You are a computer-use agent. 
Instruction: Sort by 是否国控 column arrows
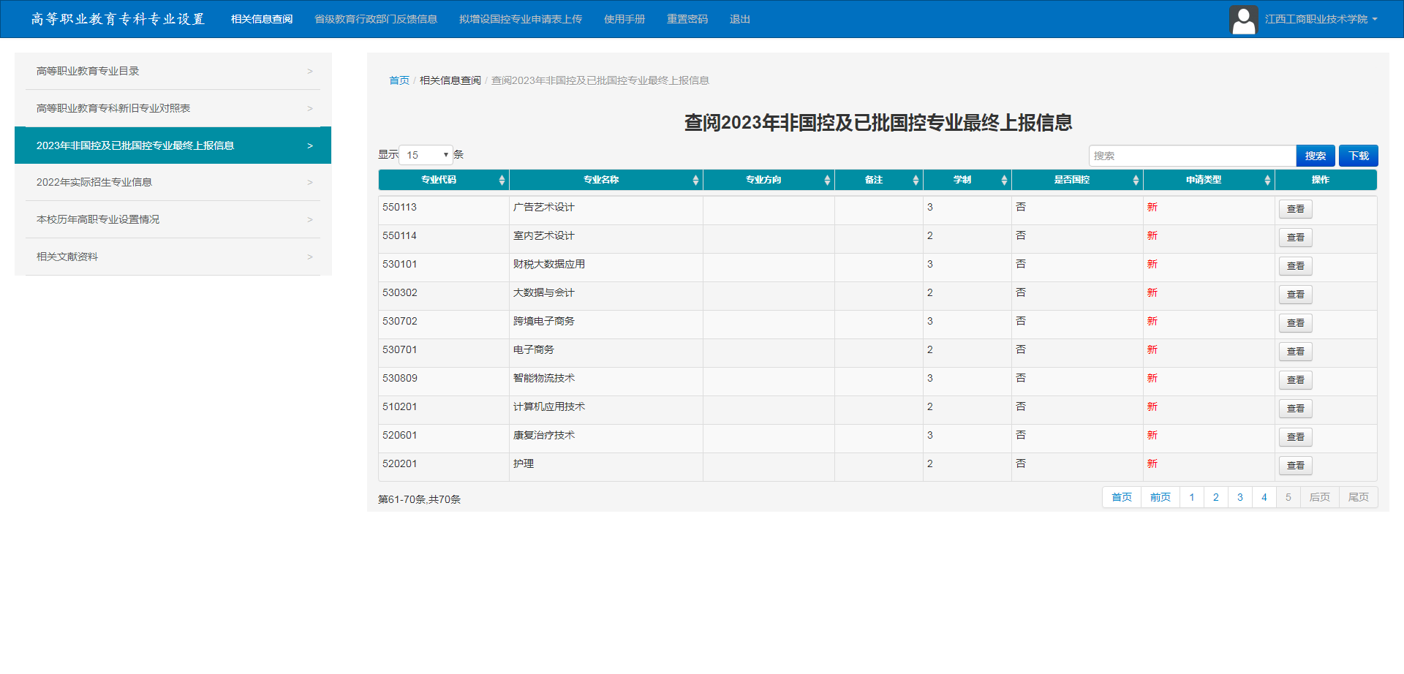1136,180
